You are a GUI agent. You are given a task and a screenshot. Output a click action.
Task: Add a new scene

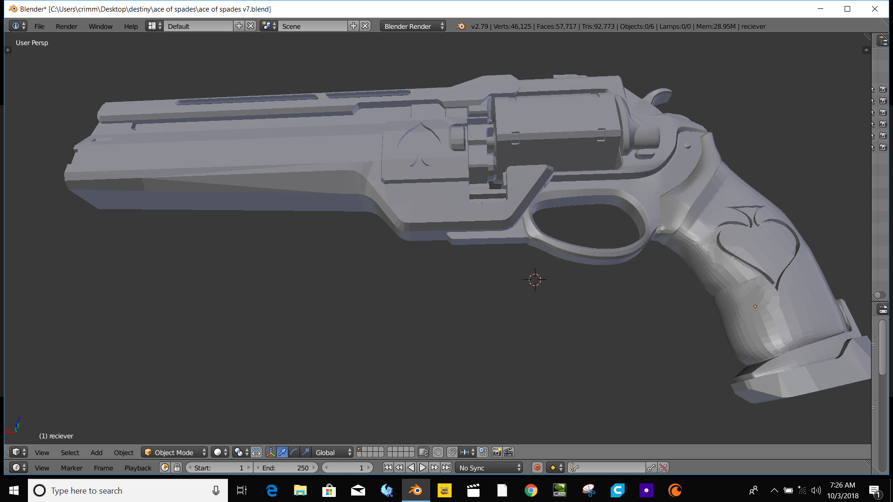[353, 26]
